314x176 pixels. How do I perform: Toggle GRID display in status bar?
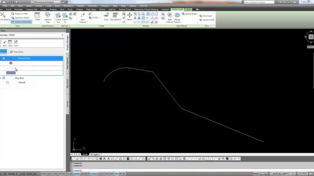coord(55,174)
